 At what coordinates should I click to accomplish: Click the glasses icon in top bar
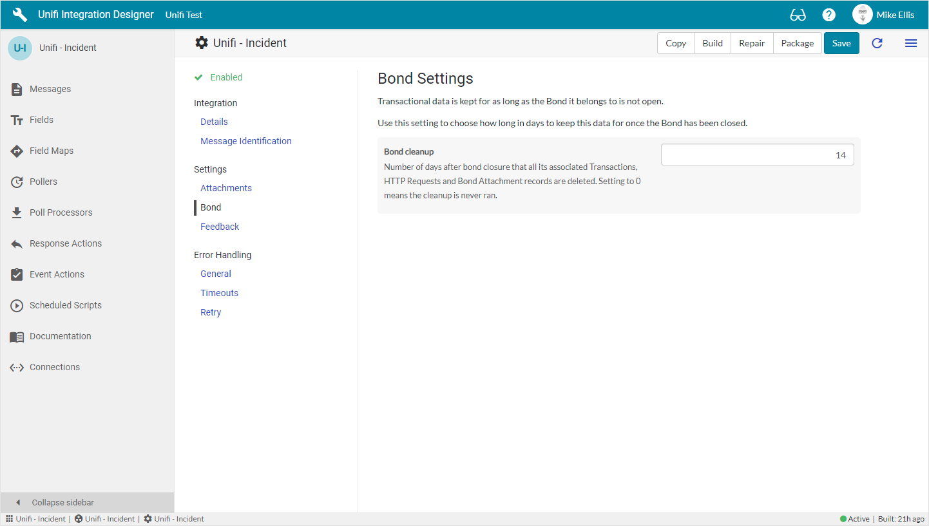pos(798,15)
